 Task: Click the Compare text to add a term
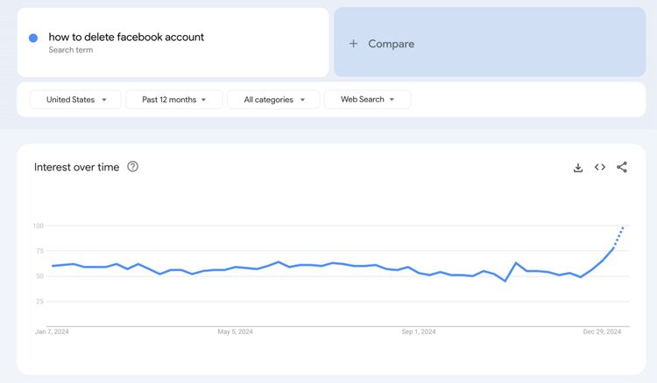coord(391,44)
